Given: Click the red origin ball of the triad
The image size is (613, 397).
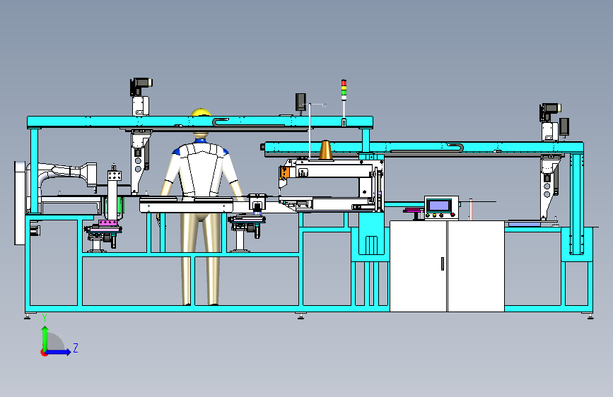Looking at the screenshot, I should click(44, 352).
